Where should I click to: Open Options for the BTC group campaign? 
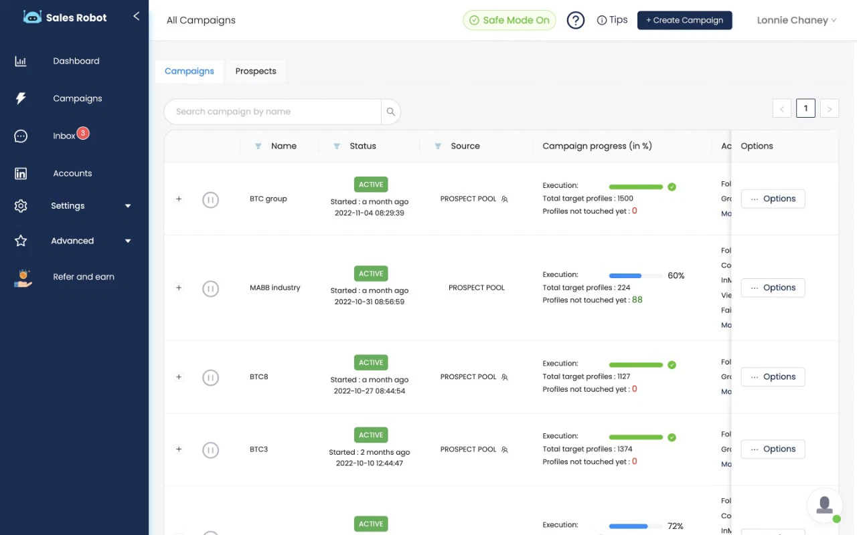coord(773,199)
